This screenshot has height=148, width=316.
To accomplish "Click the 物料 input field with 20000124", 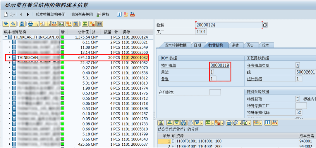I will [x=228, y=25].
